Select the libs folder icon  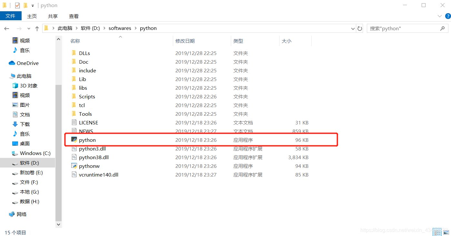coord(74,87)
